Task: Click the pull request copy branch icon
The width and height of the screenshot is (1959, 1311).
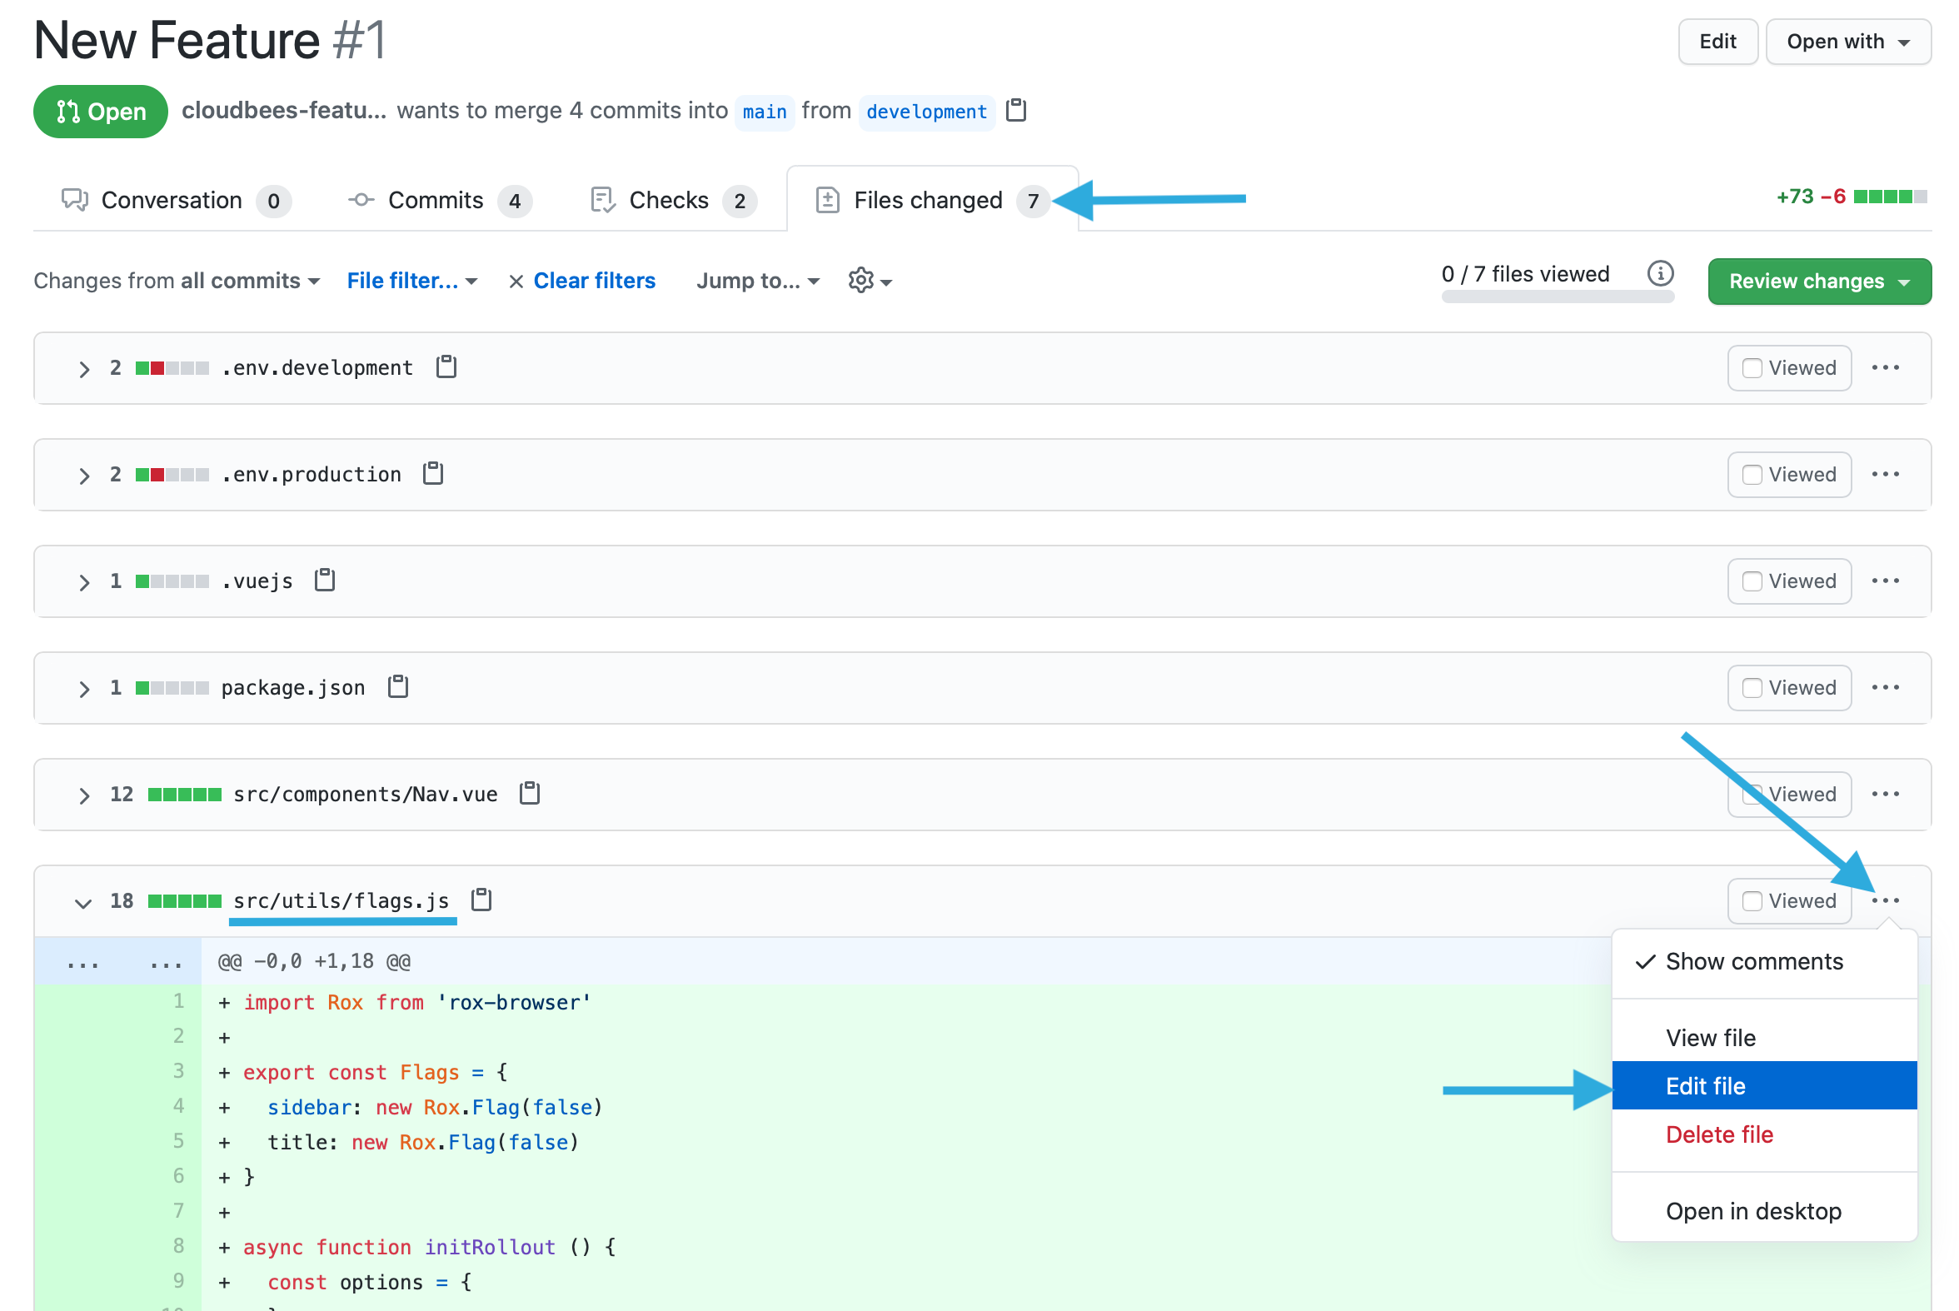Action: tap(1019, 110)
